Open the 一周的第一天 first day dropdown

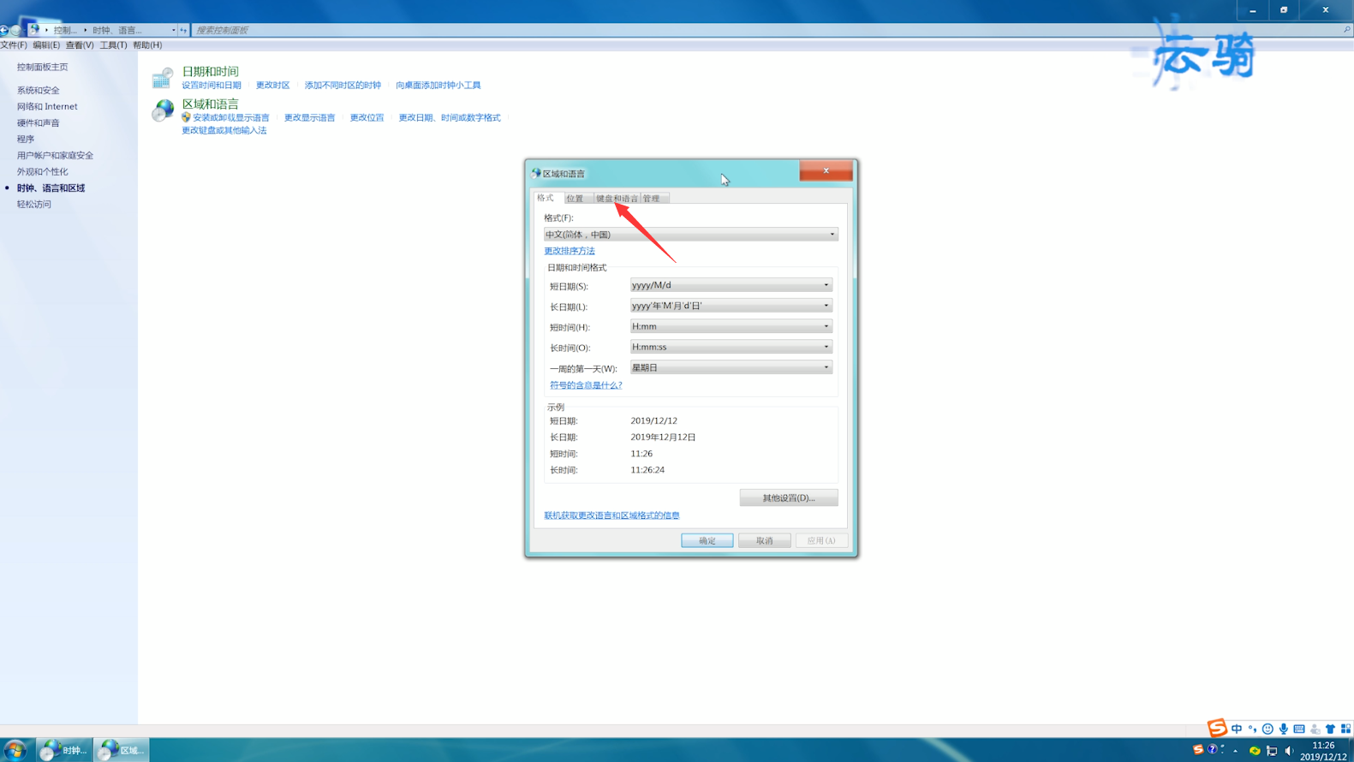pyautogui.click(x=731, y=367)
